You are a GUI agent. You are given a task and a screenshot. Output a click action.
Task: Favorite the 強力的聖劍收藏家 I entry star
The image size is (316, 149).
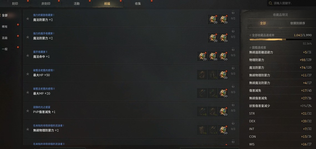(x=28, y=19)
